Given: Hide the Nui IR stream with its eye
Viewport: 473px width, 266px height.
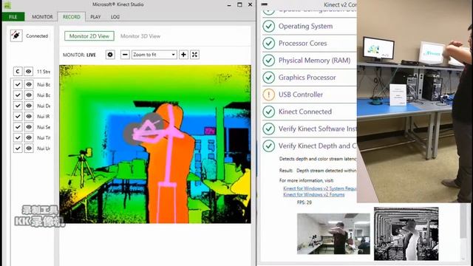Looking at the screenshot, I should [x=29, y=117].
